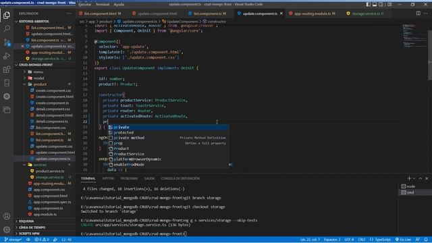Image resolution: width=432 pixels, height=243 pixels.
Task: Close update.component.ts in open editors list
Action: coord(22,47)
